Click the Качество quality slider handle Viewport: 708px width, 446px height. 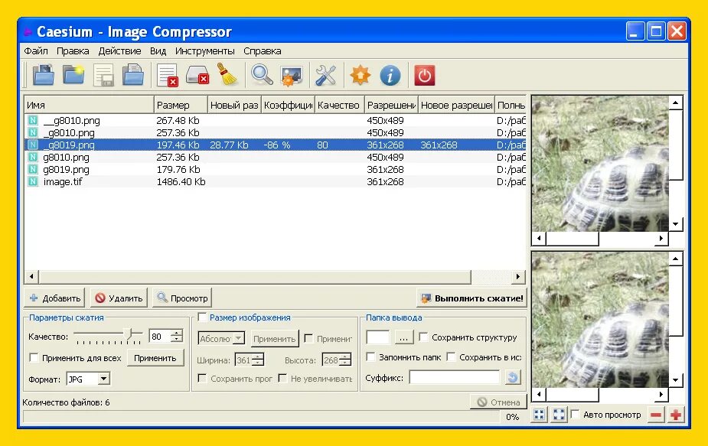click(x=129, y=334)
